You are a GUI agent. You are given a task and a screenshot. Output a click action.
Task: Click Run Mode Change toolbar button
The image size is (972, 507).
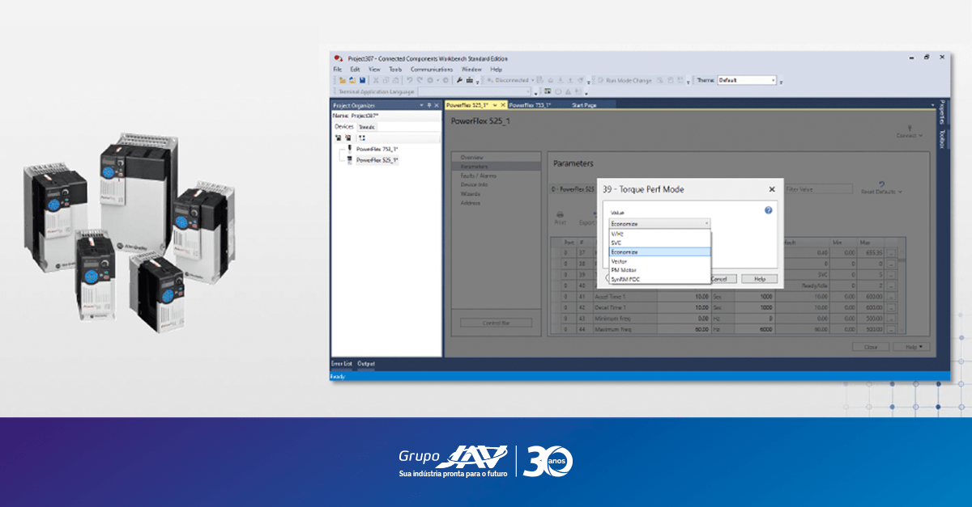(x=625, y=80)
